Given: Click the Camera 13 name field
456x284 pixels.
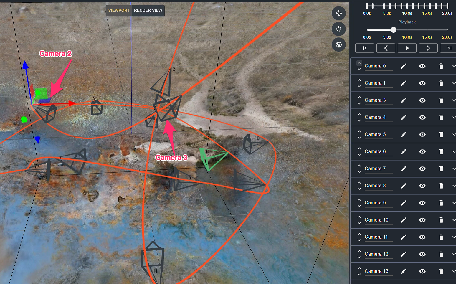Looking at the screenshot, I should [379, 271].
